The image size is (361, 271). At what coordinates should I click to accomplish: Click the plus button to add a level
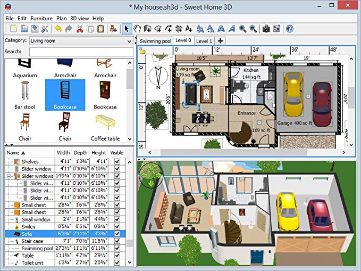[x=220, y=41]
